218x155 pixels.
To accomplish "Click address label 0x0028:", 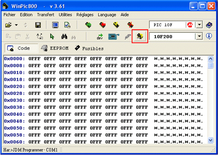I will tap(14, 93).
